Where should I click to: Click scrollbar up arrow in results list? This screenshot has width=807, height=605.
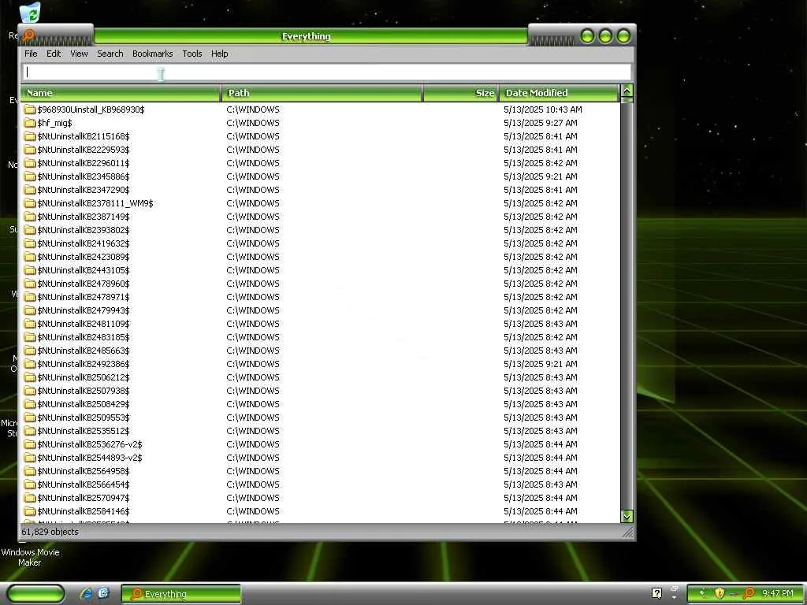(627, 91)
